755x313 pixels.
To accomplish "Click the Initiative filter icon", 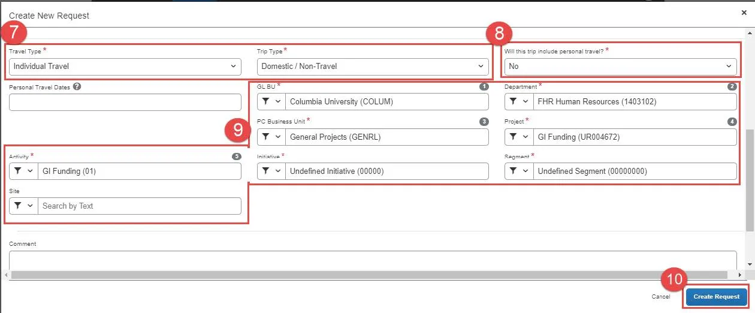I will click(x=265, y=171).
